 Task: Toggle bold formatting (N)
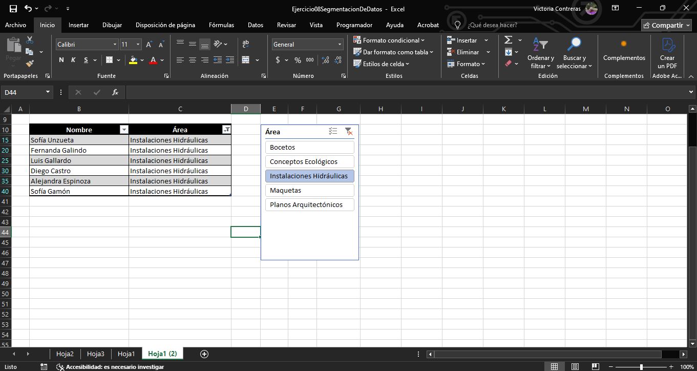(x=61, y=60)
